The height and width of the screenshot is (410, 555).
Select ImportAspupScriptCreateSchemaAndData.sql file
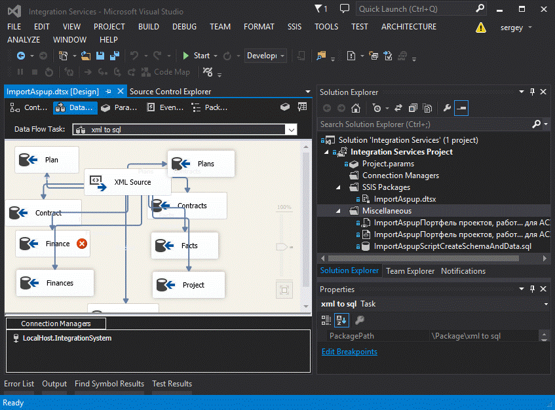coord(452,246)
